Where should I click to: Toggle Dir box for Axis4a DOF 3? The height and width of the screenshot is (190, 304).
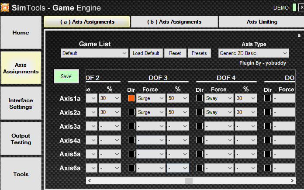pos(131,140)
